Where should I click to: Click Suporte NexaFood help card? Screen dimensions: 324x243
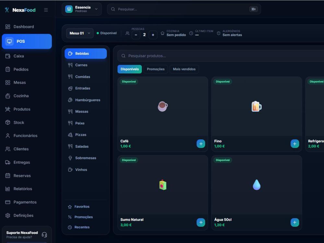coord(27,235)
